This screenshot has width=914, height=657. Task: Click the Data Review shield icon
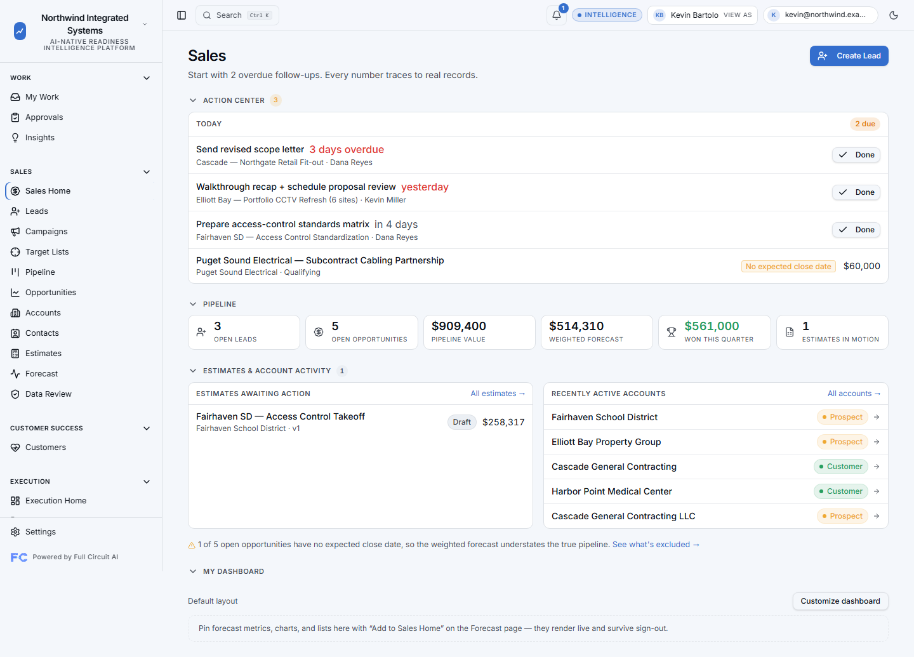click(x=15, y=394)
